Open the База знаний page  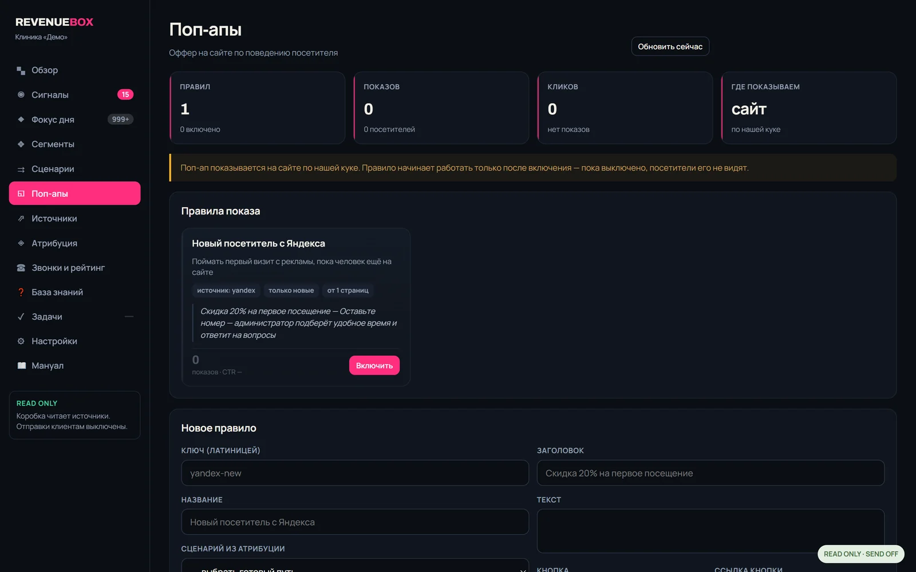pyautogui.click(x=74, y=292)
